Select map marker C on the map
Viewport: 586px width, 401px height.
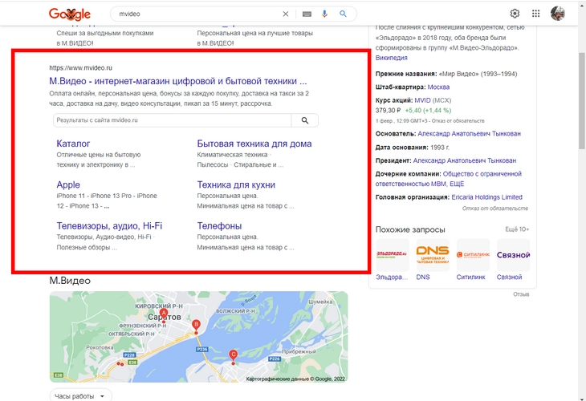[x=234, y=355]
